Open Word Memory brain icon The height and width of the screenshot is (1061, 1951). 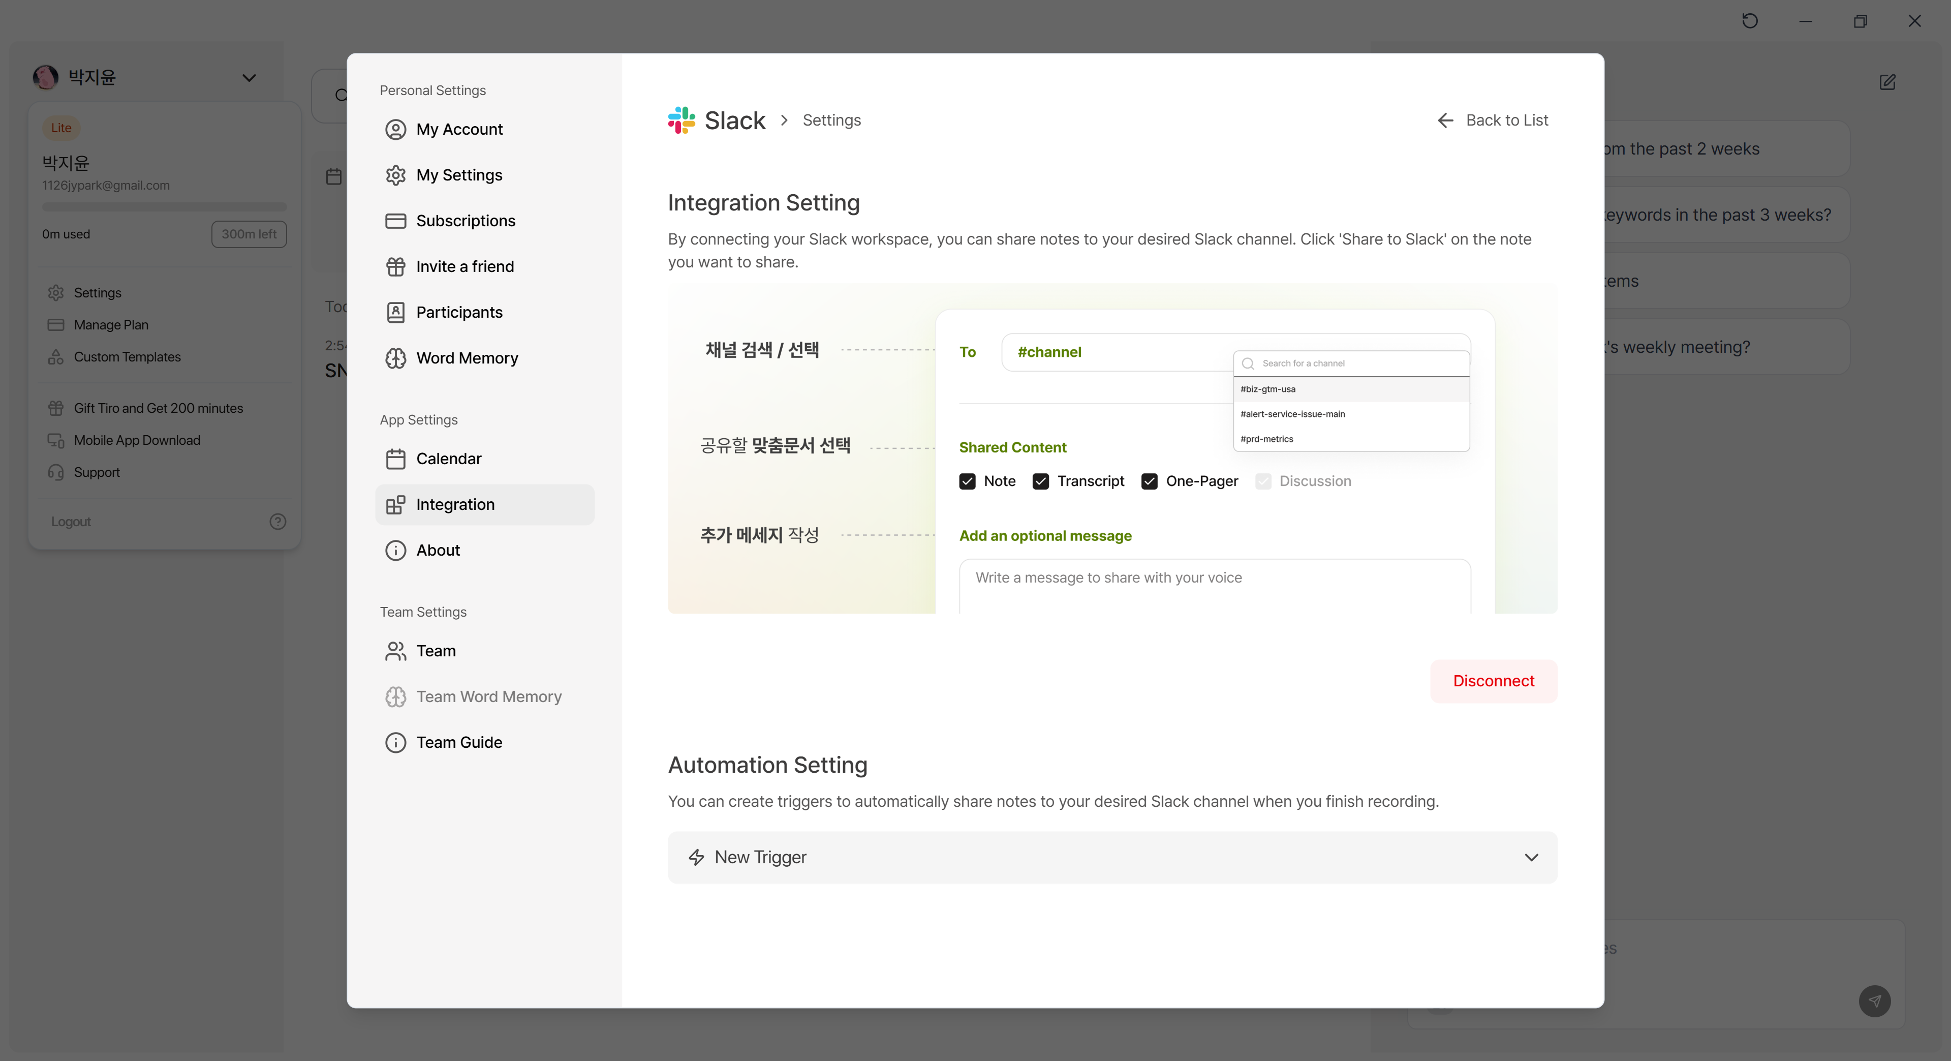coord(395,358)
